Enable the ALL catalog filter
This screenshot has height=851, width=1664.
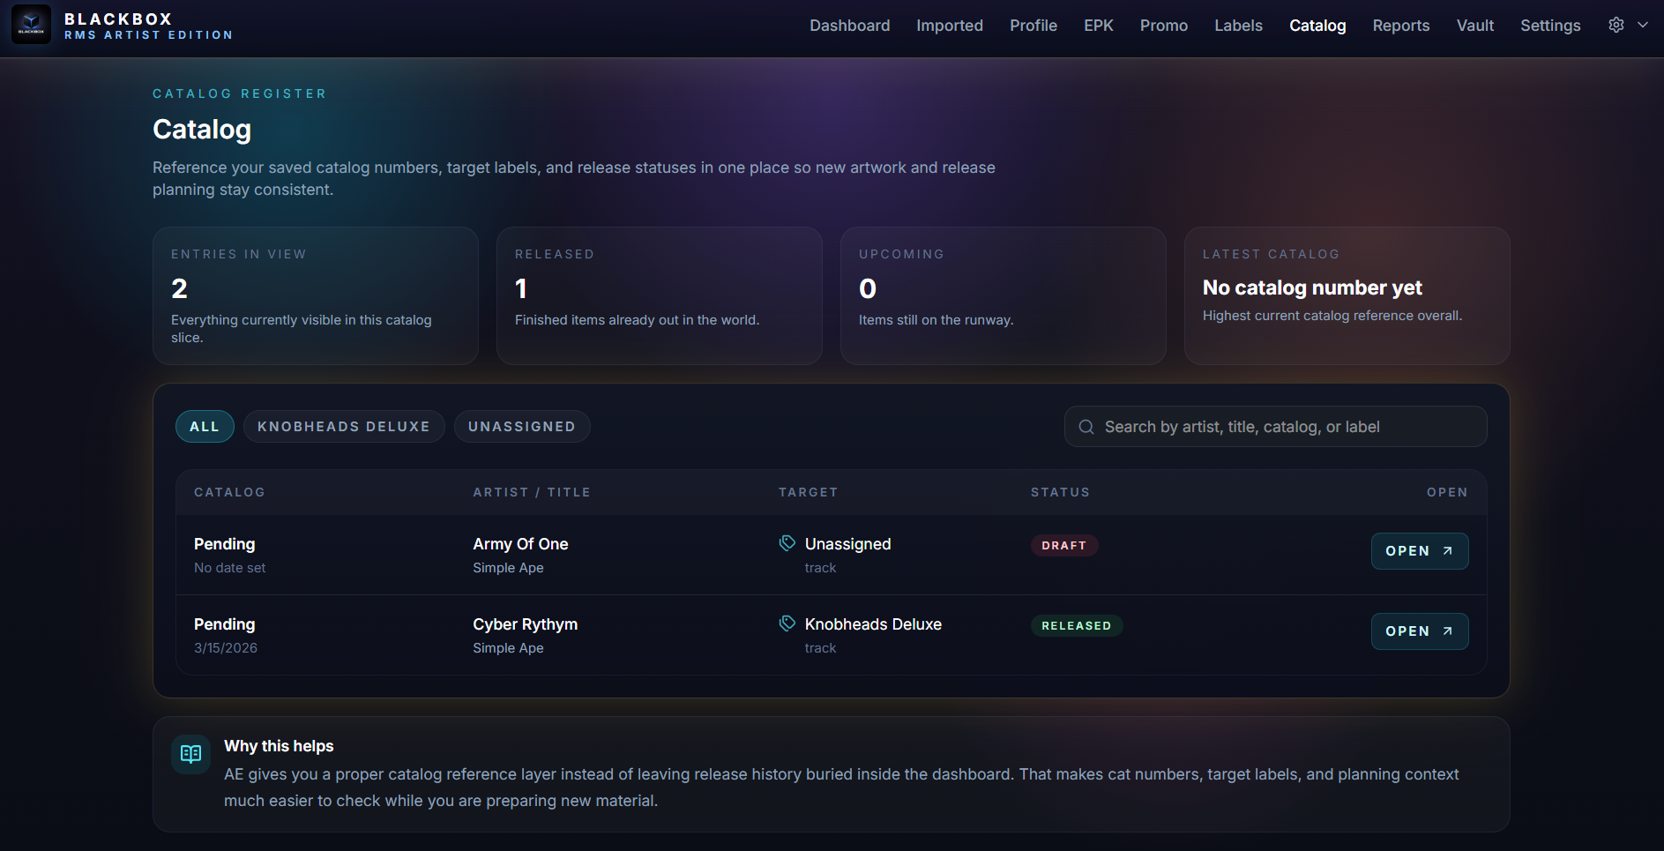click(205, 426)
